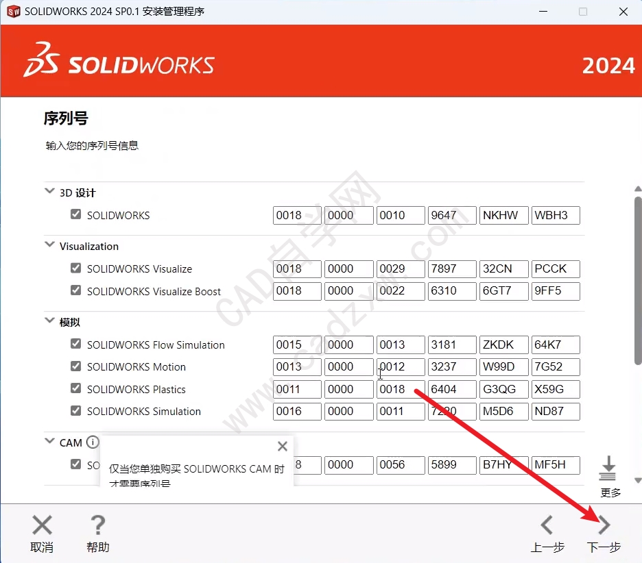This screenshot has width=642, height=563.
Task: Click the scrollbar down arrow
Action: click(638, 480)
